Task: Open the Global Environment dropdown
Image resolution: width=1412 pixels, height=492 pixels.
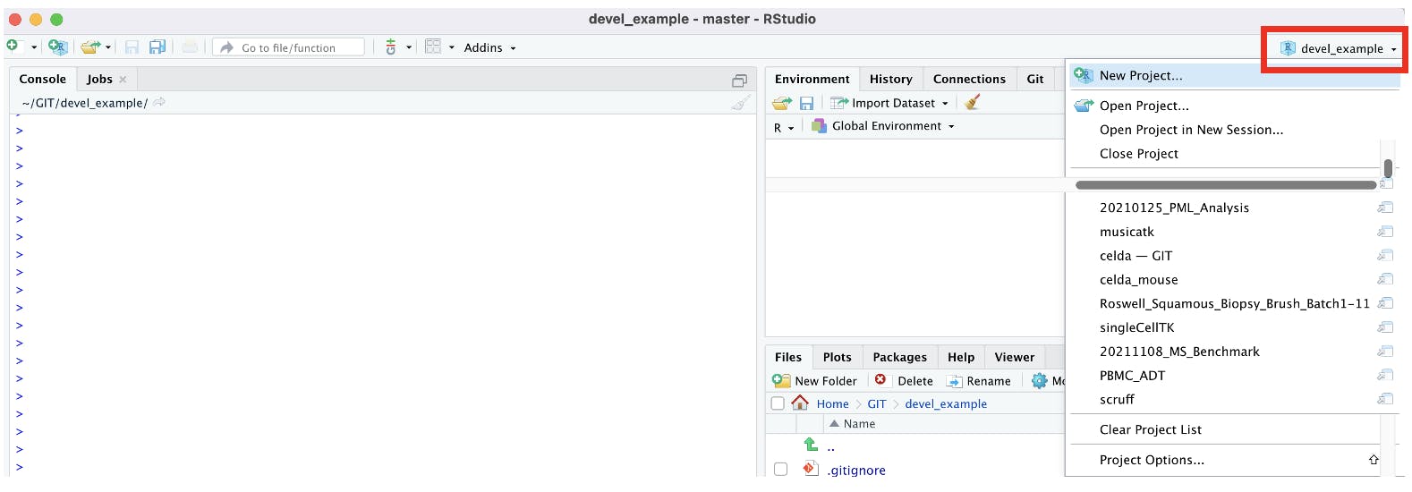Action: (x=883, y=126)
